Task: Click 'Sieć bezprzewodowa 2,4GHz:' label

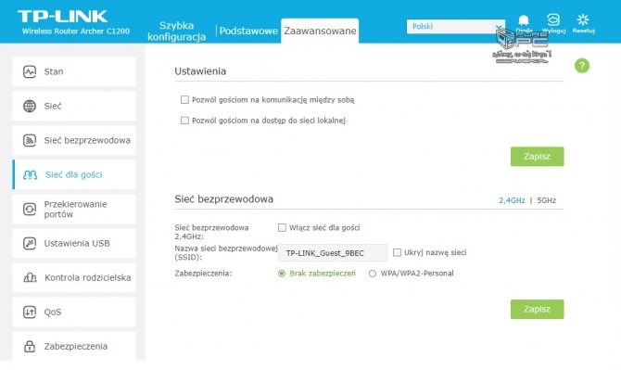Action: point(211,232)
